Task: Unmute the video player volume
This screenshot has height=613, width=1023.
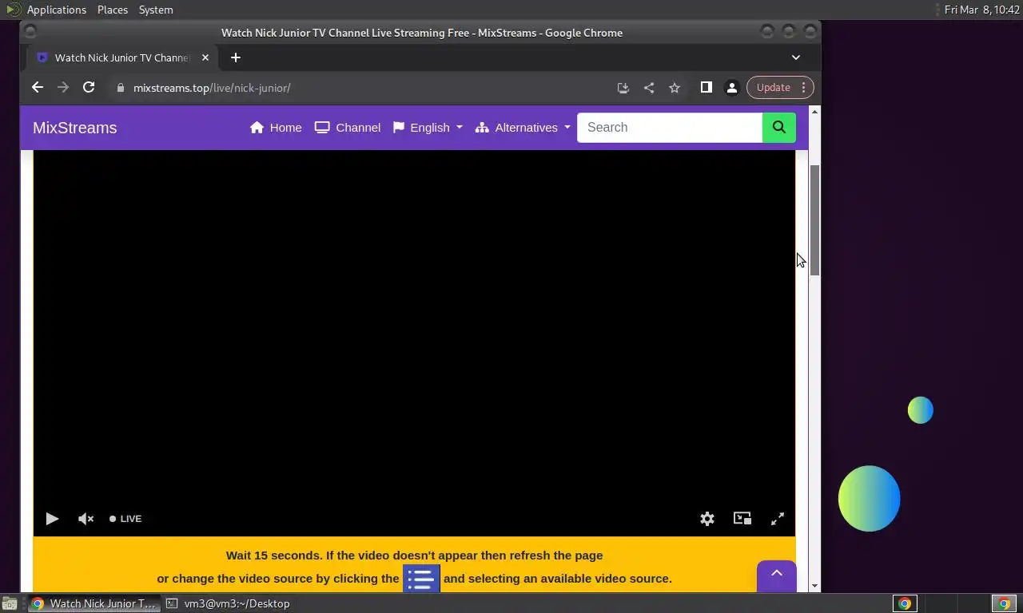Action: [86, 519]
